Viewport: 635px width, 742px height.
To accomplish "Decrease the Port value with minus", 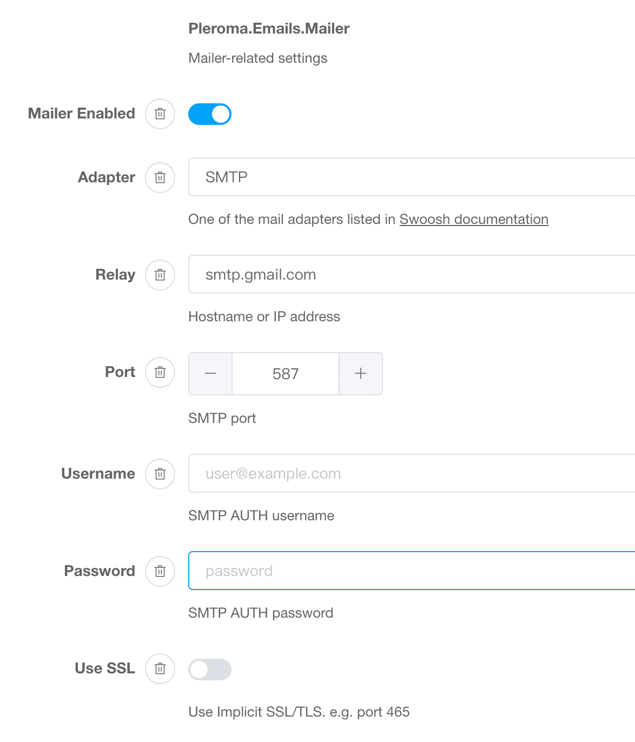I will click(210, 374).
